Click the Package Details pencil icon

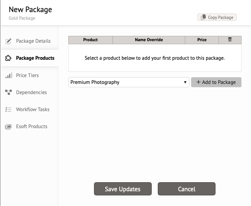(8, 41)
